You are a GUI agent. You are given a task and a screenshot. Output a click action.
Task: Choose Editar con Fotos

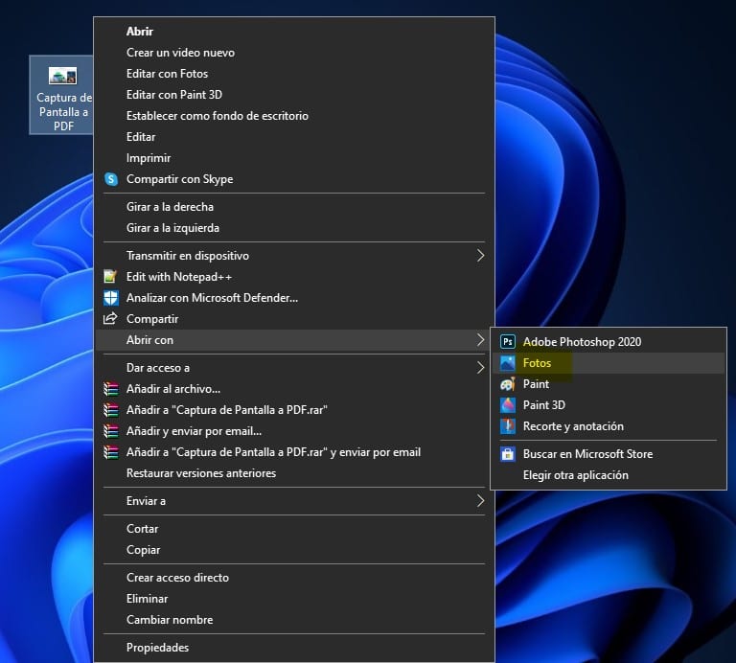[294, 74]
